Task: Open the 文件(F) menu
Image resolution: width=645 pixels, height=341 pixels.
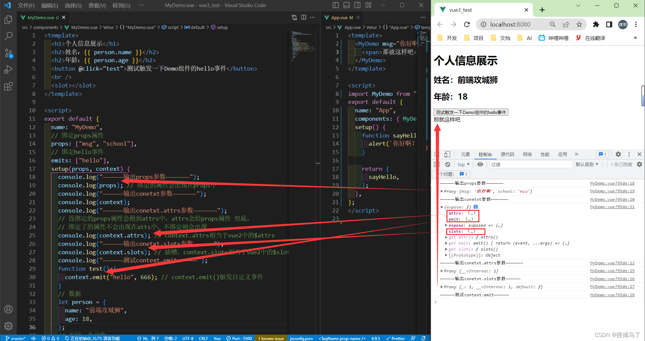Action: pos(26,5)
